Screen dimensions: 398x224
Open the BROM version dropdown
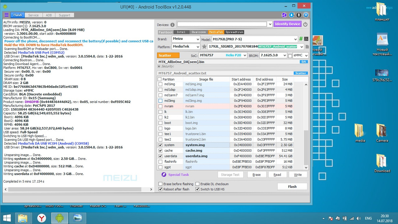click(284, 55)
